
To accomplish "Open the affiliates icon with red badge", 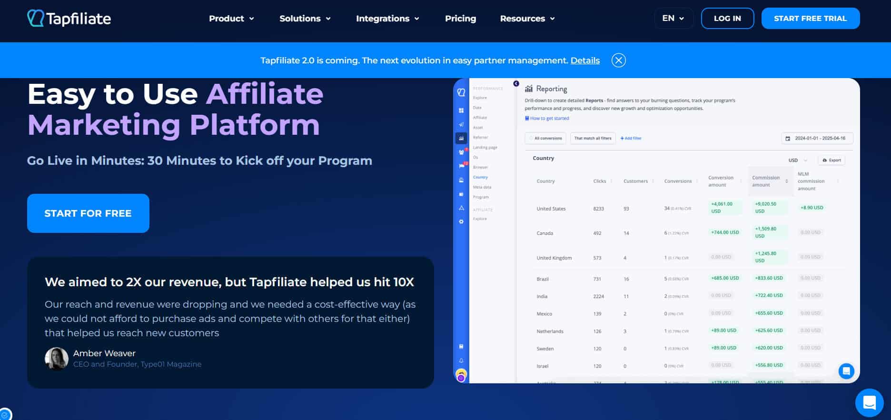I will 461,152.
